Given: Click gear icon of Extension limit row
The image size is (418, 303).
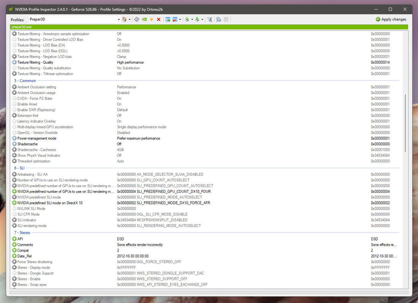Looking at the screenshot, I should (14, 116).
